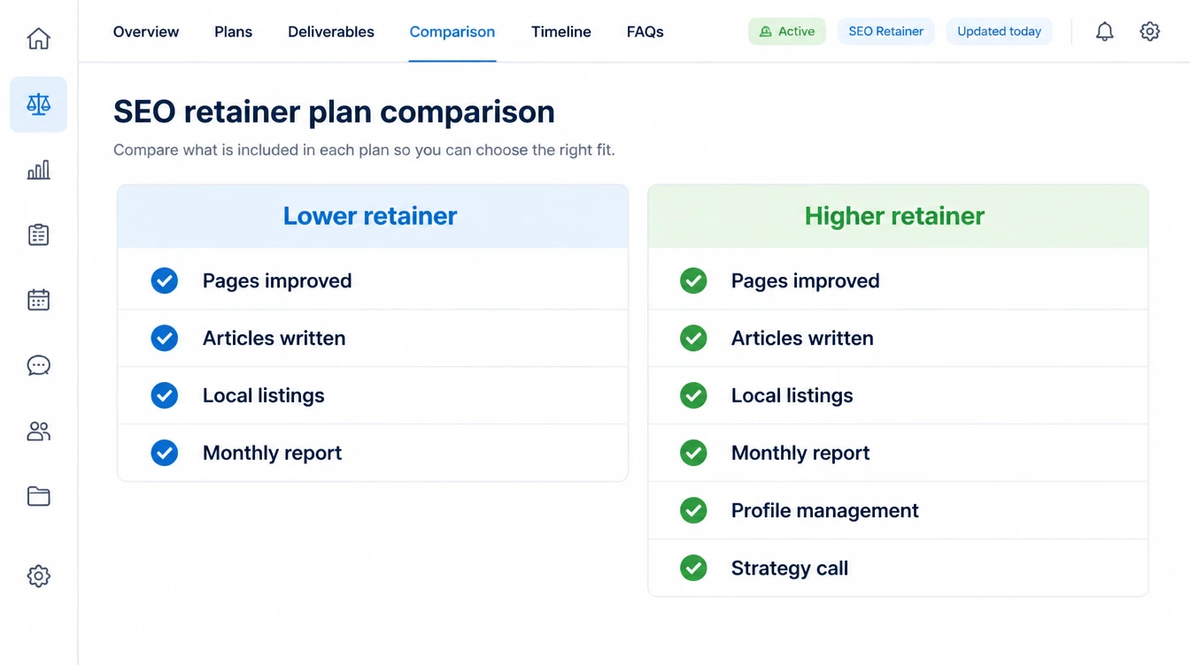The image size is (1190, 665).
Task: Open the clipboard tasks icon
Action: pos(38,234)
